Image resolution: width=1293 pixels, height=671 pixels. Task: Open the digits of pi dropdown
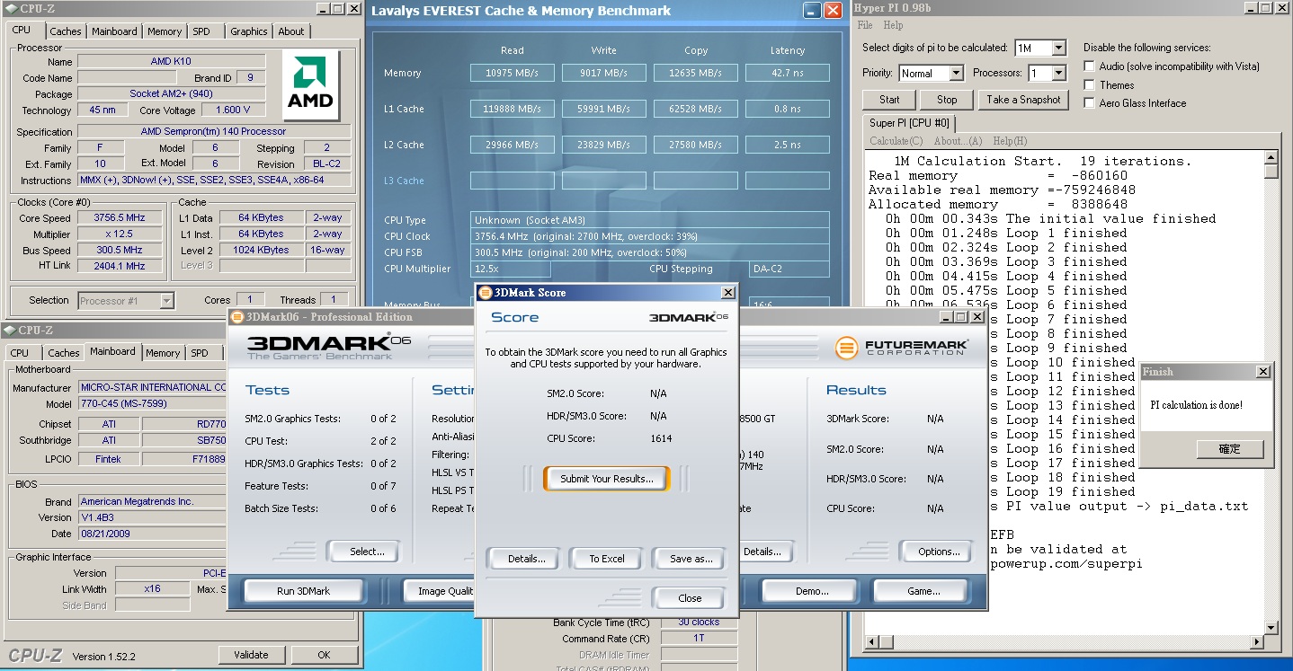tap(1058, 48)
